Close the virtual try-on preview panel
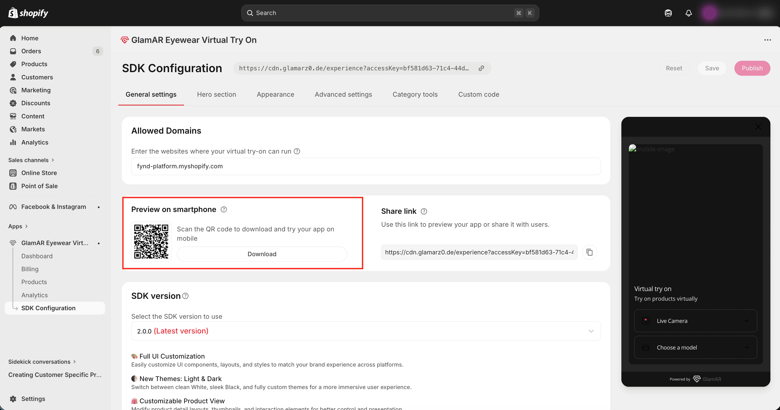This screenshot has height=410, width=780. (758, 127)
